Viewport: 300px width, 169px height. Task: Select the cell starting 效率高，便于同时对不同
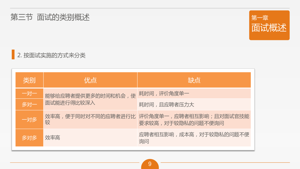tap(90, 119)
